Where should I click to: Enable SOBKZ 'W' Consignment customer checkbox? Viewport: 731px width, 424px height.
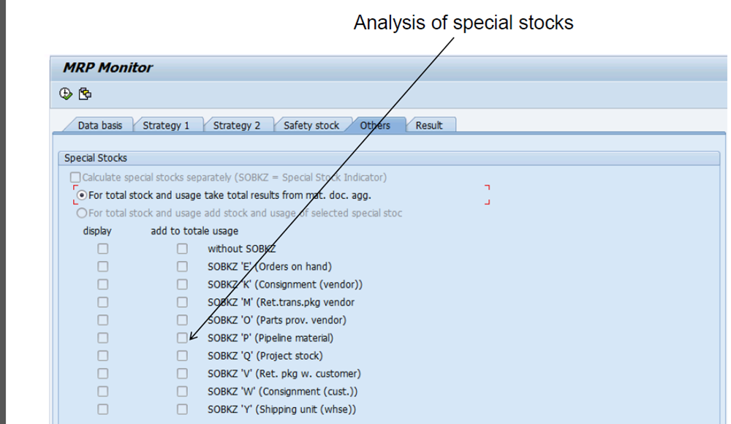[104, 390]
